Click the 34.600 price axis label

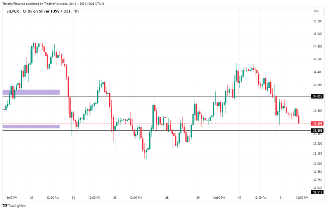pos(317,59)
